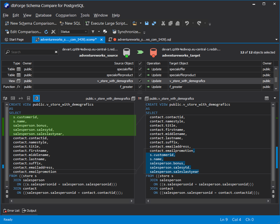The image size is (280, 224).
Task: Close the adventureworks .scomp tab
Action: [x=101, y=39]
